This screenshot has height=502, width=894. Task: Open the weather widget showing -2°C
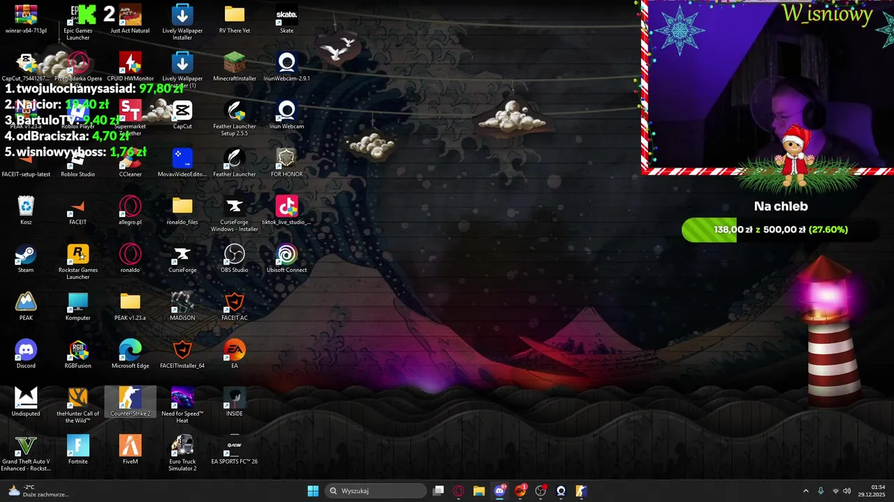click(38, 491)
